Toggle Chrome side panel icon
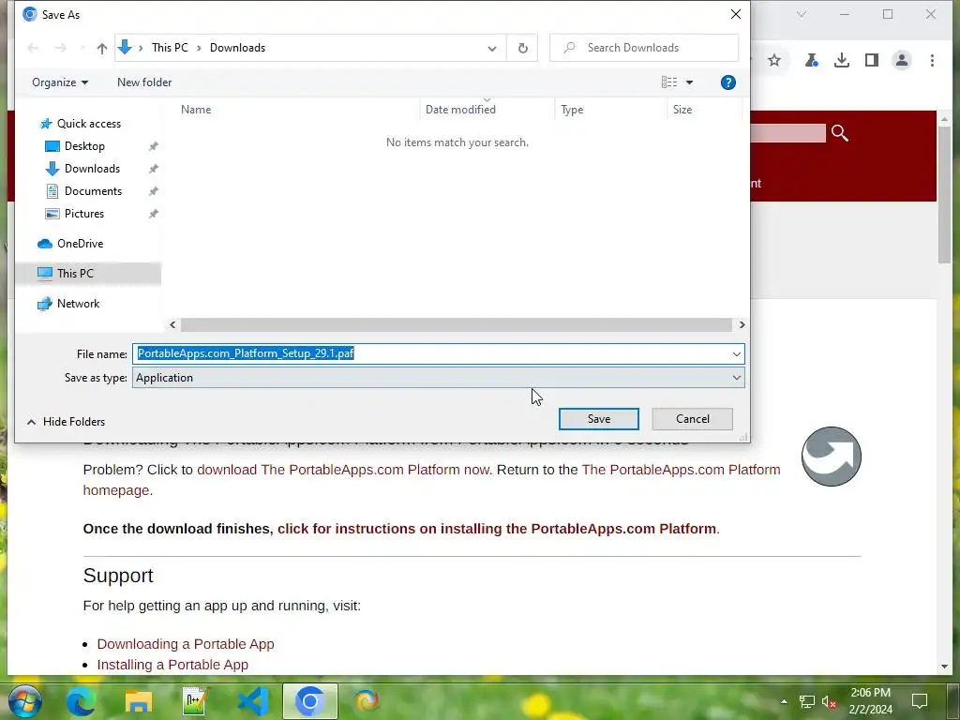This screenshot has height=720, width=960. pos(871,60)
